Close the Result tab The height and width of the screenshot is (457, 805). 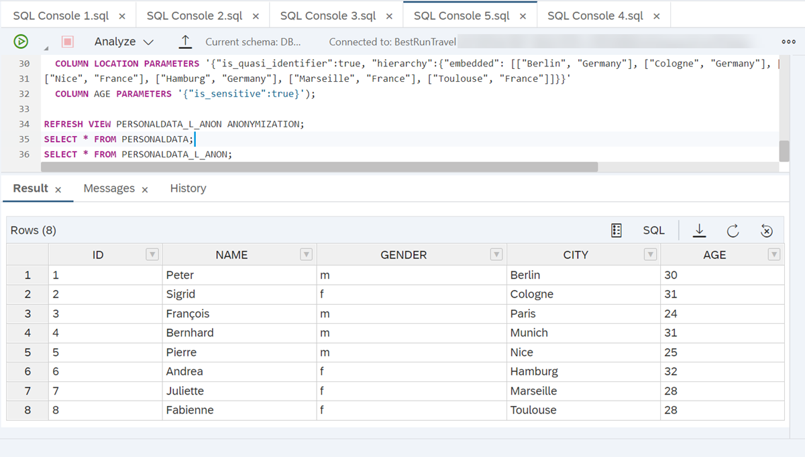[58, 190]
